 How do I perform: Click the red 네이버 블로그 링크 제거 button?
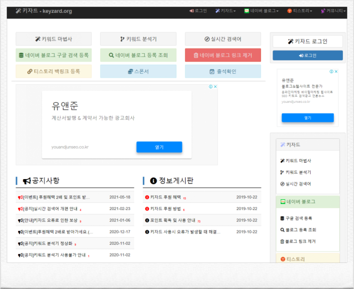[223, 55]
